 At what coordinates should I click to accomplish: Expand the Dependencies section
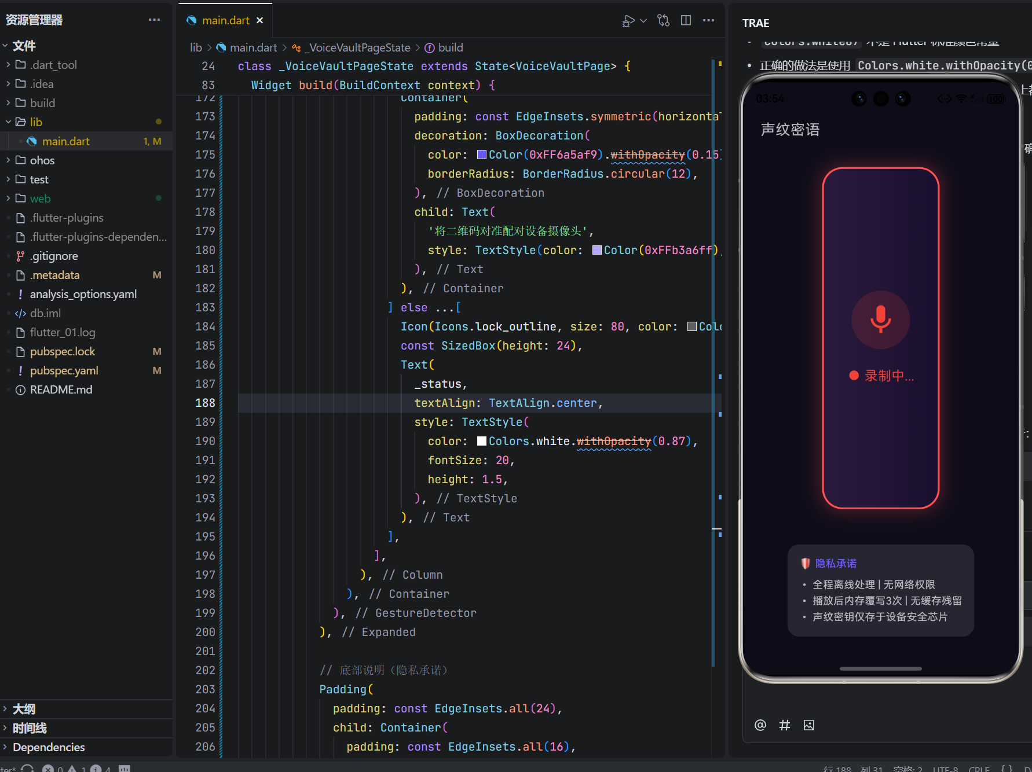pyautogui.click(x=86, y=747)
